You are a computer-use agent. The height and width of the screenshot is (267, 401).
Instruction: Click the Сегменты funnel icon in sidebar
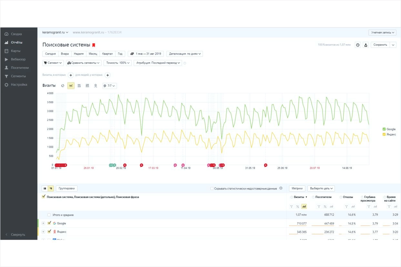pos(6,76)
